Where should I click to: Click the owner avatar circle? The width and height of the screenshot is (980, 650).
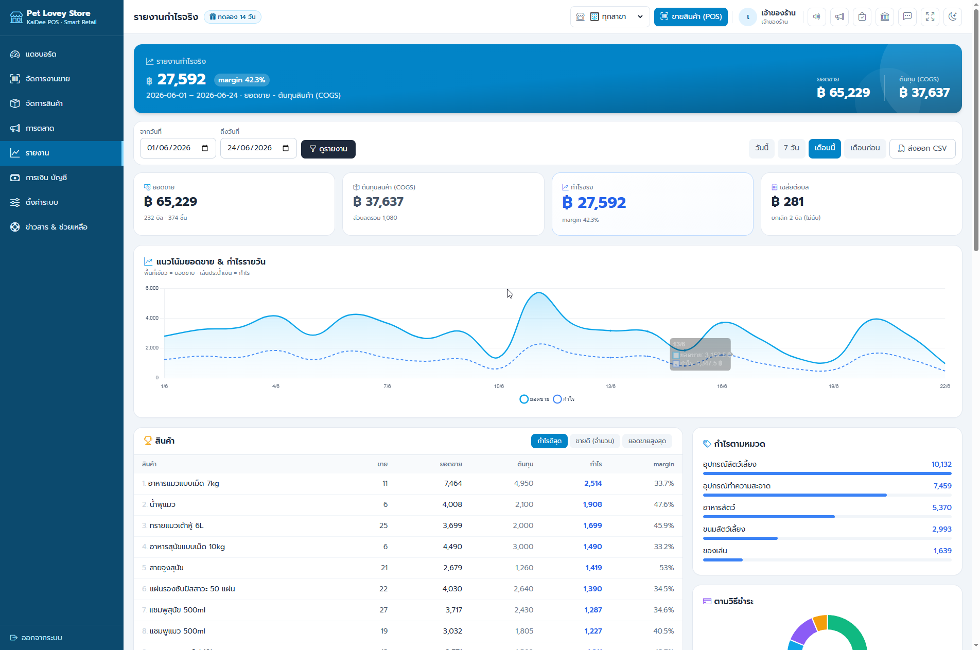[748, 17]
